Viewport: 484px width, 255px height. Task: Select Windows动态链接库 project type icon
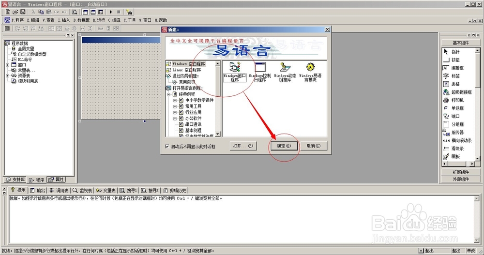pos(285,72)
